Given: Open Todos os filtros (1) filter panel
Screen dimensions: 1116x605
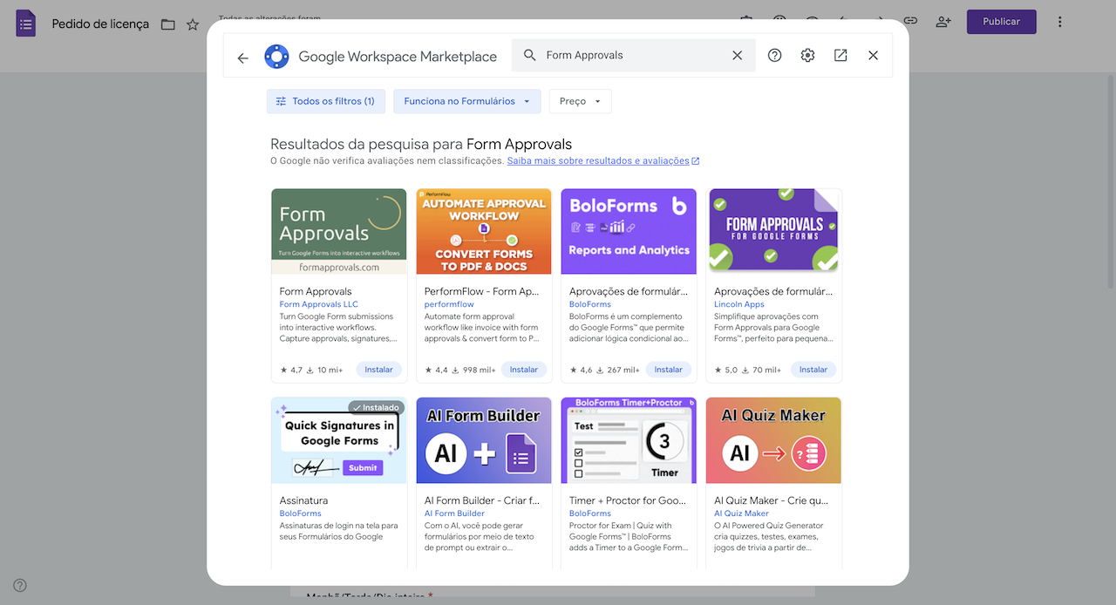Looking at the screenshot, I should coord(325,101).
